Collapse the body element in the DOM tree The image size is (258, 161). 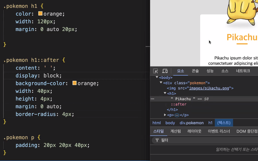(x=157, y=77)
